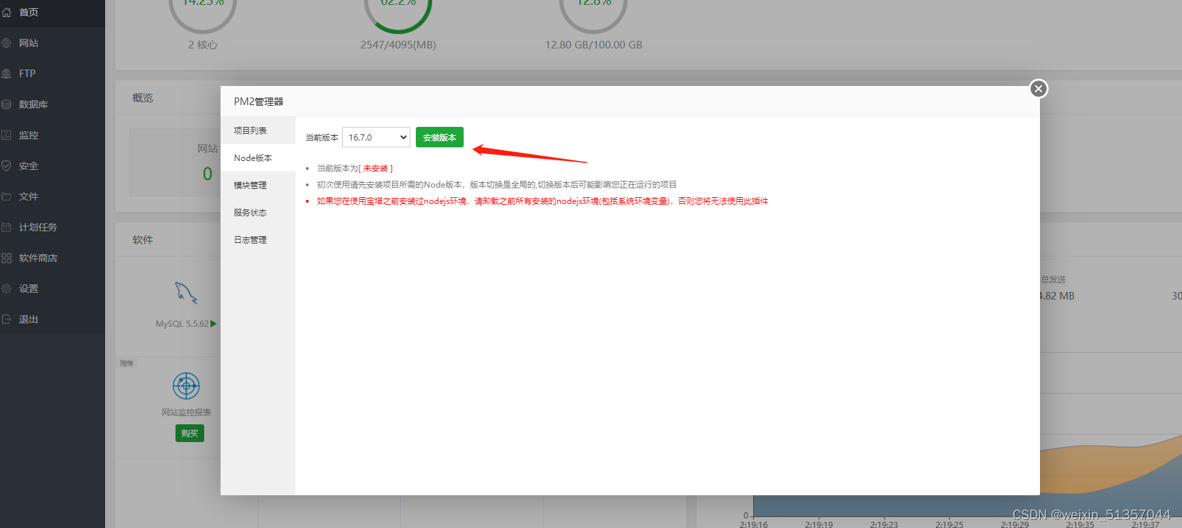The width and height of the screenshot is (1182, 528).
Task: Select the Node版本 tab
Action: coord(258,158)
